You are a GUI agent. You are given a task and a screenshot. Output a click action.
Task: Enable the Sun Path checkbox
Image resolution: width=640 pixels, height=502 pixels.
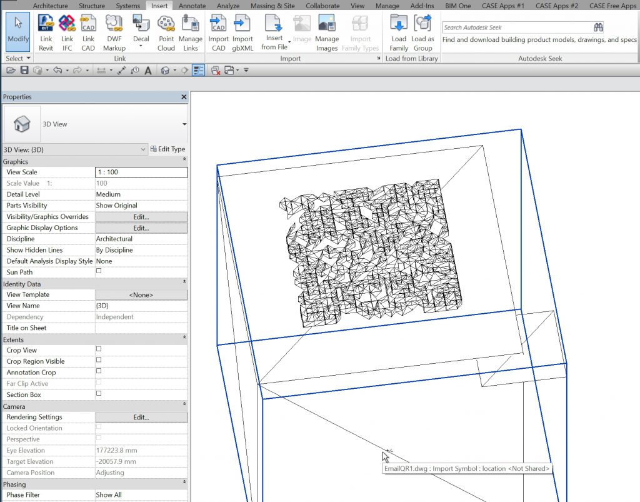pos(99,272)
